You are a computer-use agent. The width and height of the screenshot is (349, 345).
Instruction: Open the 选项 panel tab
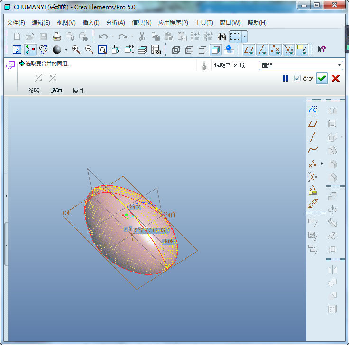point(56,91)
